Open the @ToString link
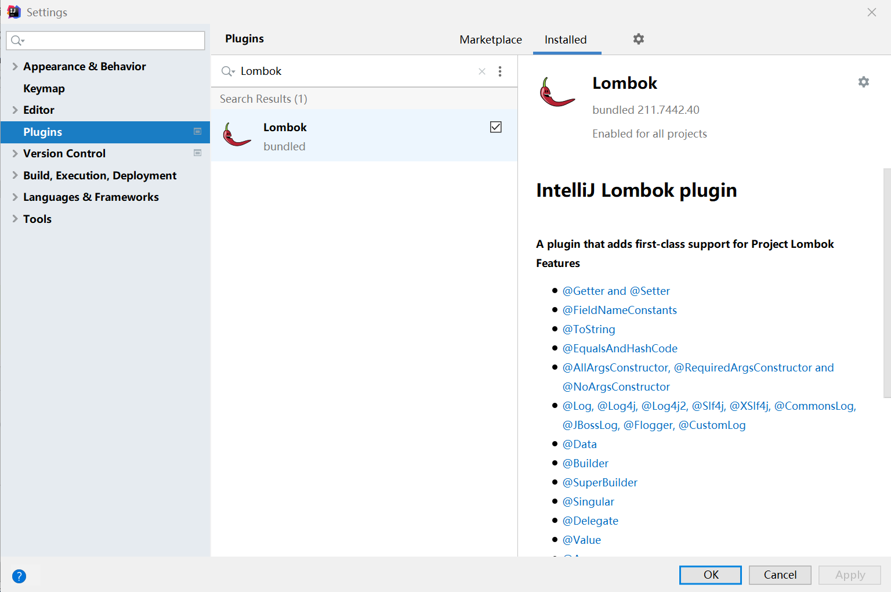Viewport: 891px width, 592px height. click(589, 329)
